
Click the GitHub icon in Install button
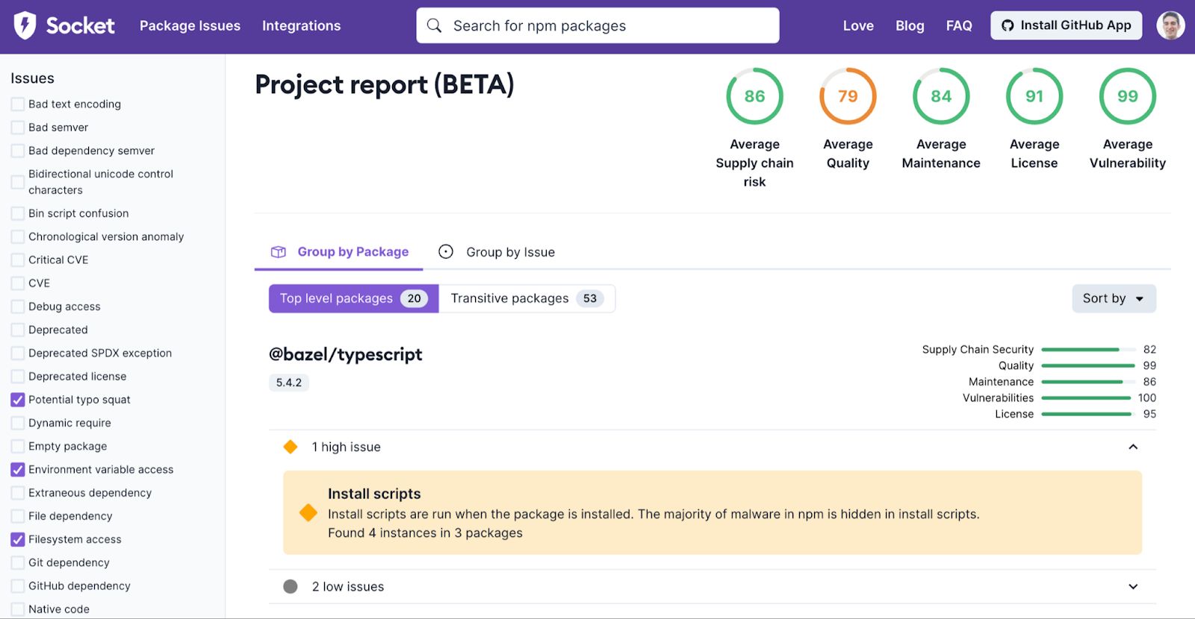coord(1008,25)
